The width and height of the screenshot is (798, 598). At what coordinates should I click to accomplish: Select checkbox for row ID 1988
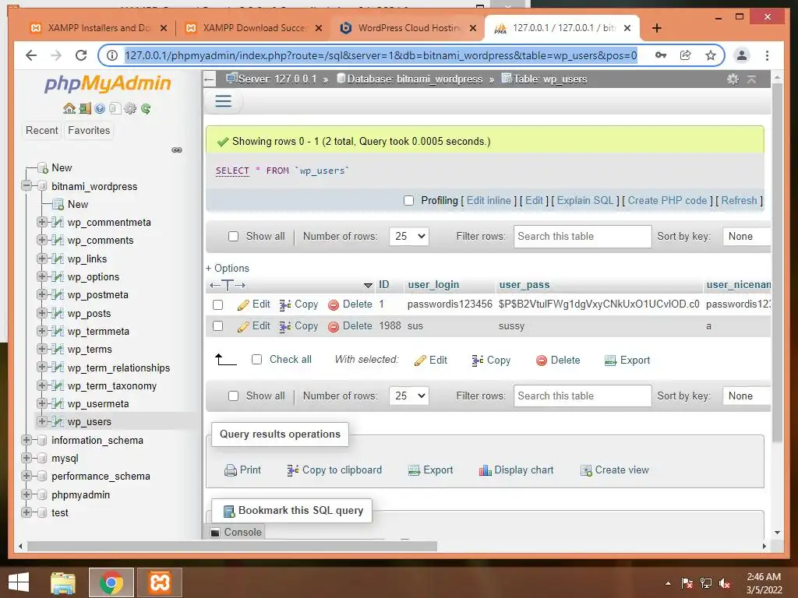click(x=218, y=326)
